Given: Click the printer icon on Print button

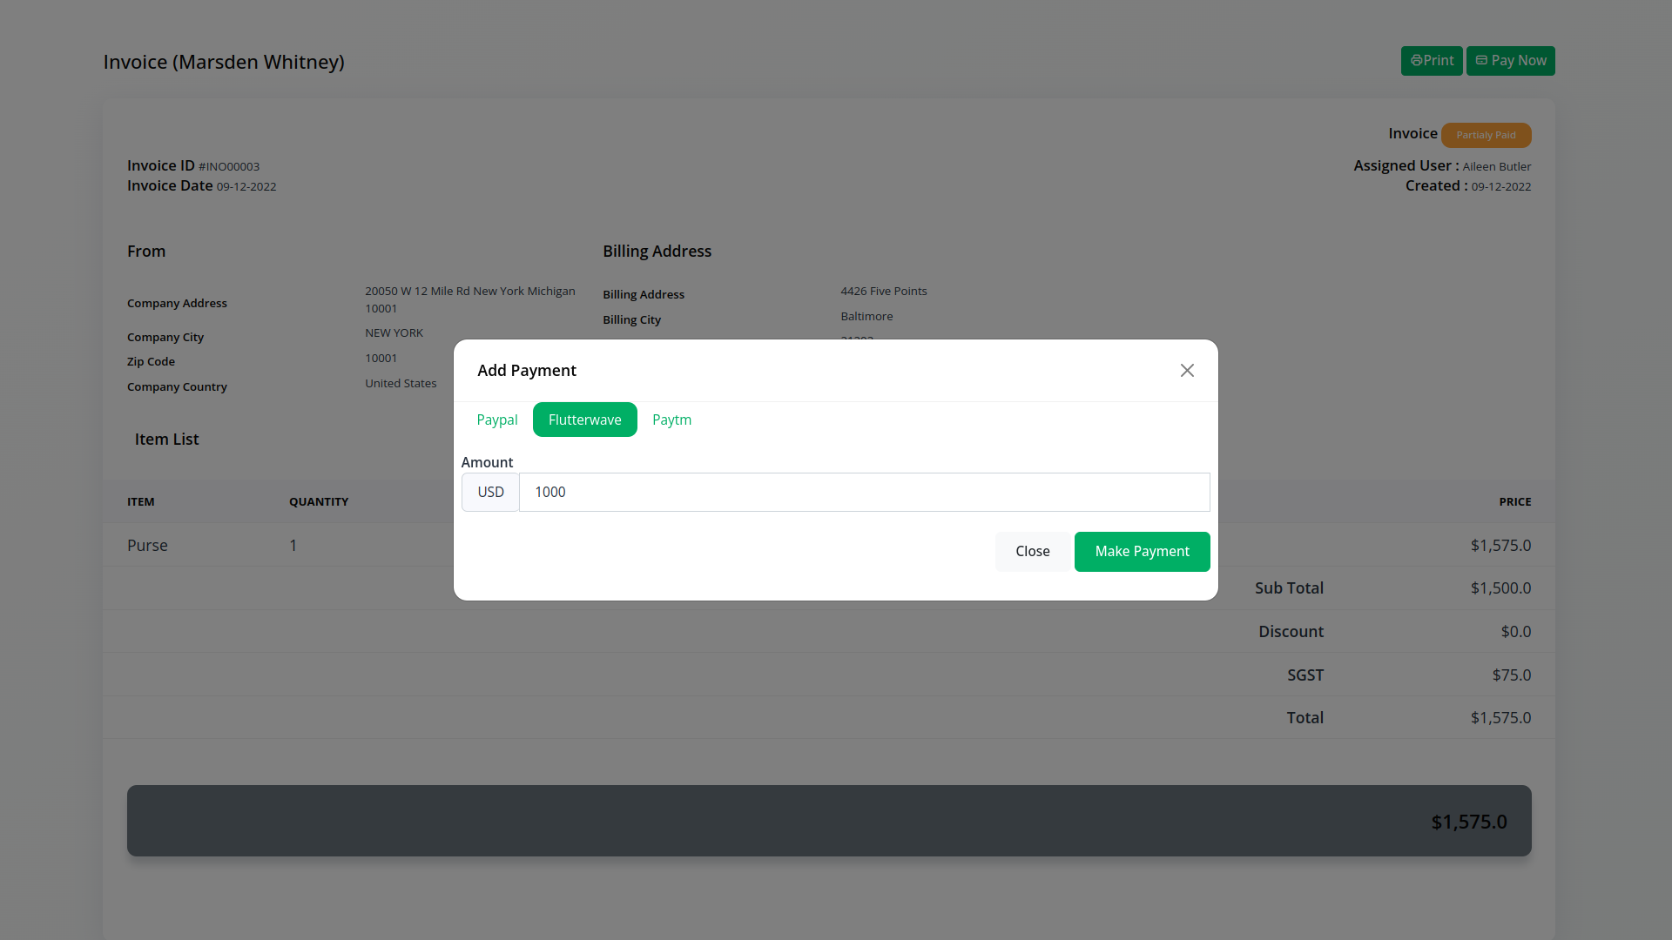Looking at the screenshot, I should tap(1416, 61).
